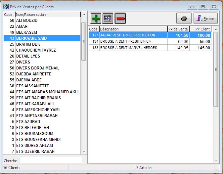Click the client list scrollbar thumb
Viewport: 223px width, 174px height.
(x=84, y=41)
